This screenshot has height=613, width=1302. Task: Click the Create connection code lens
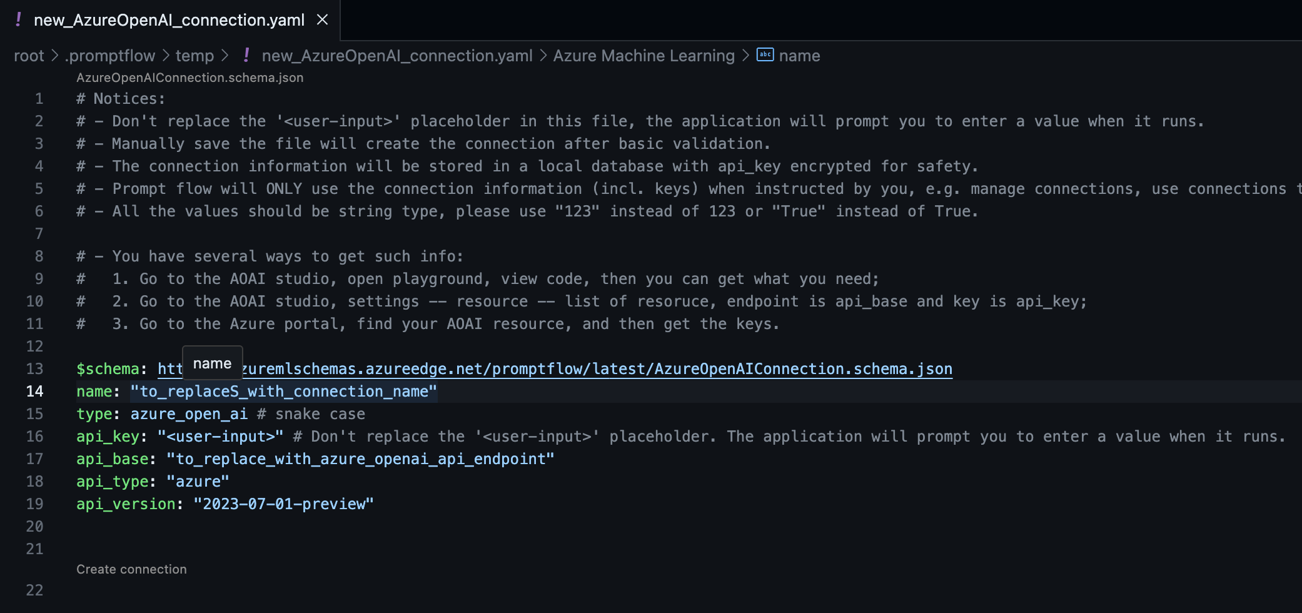[131, 569]
